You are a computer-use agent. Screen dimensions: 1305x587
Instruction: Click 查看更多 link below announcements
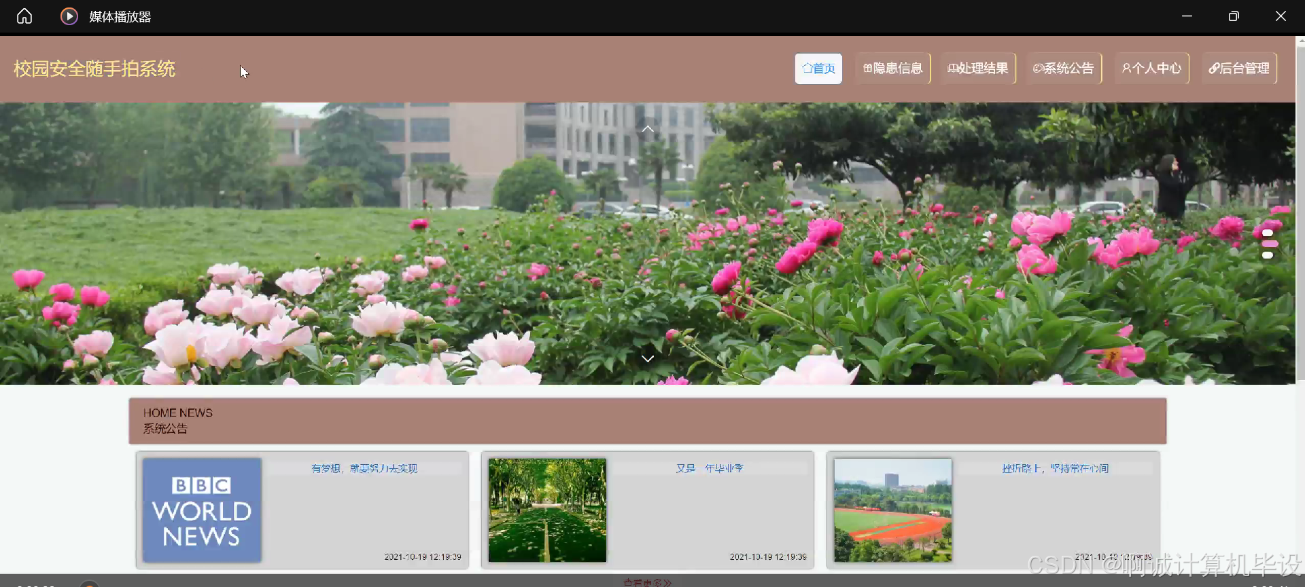coord(648,582)
